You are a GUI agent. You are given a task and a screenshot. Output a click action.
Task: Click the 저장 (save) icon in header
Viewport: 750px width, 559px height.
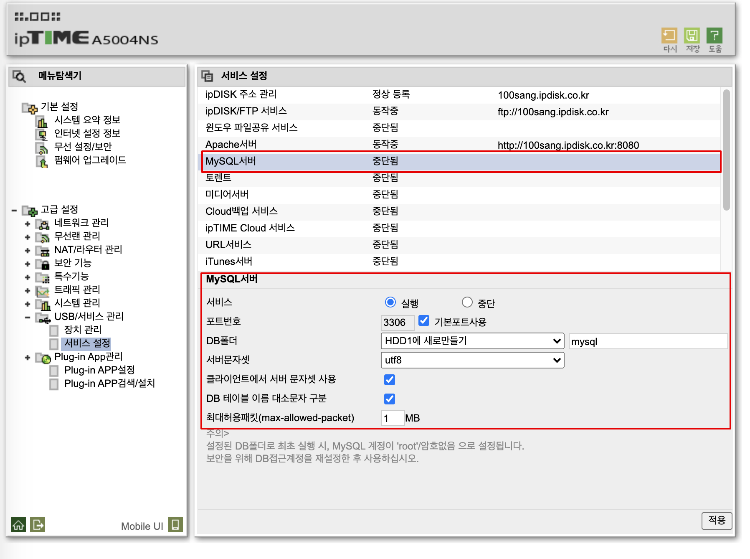click(692, 36)
